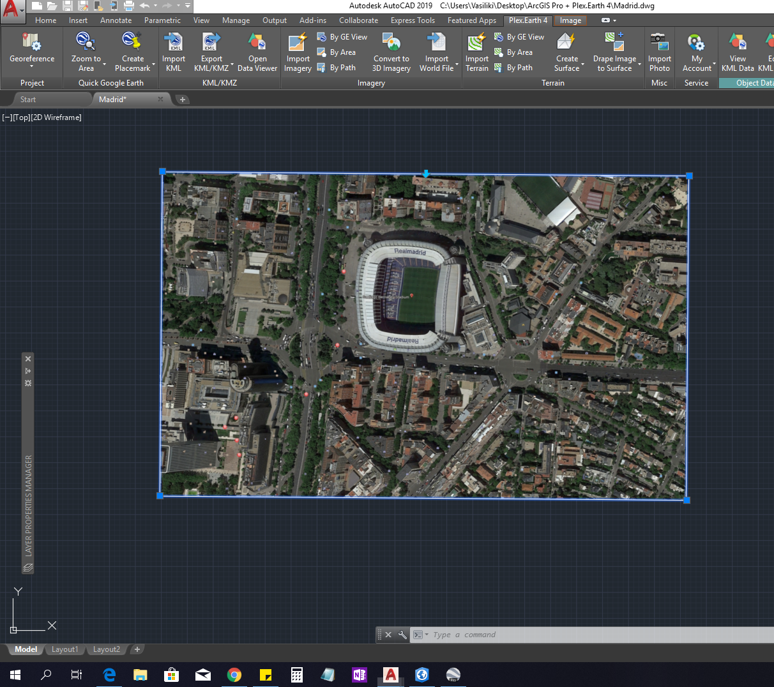
Task: Select the Plex.Earth 4 ribbon tab
Action: (x=527, y=20)
